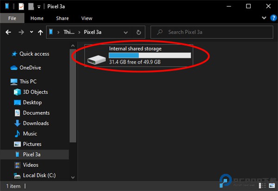Image resolution: width=278 pixels, height=191 pixels.
Task: Go back using the Back arrow
Action: click(x=8, y=32)
